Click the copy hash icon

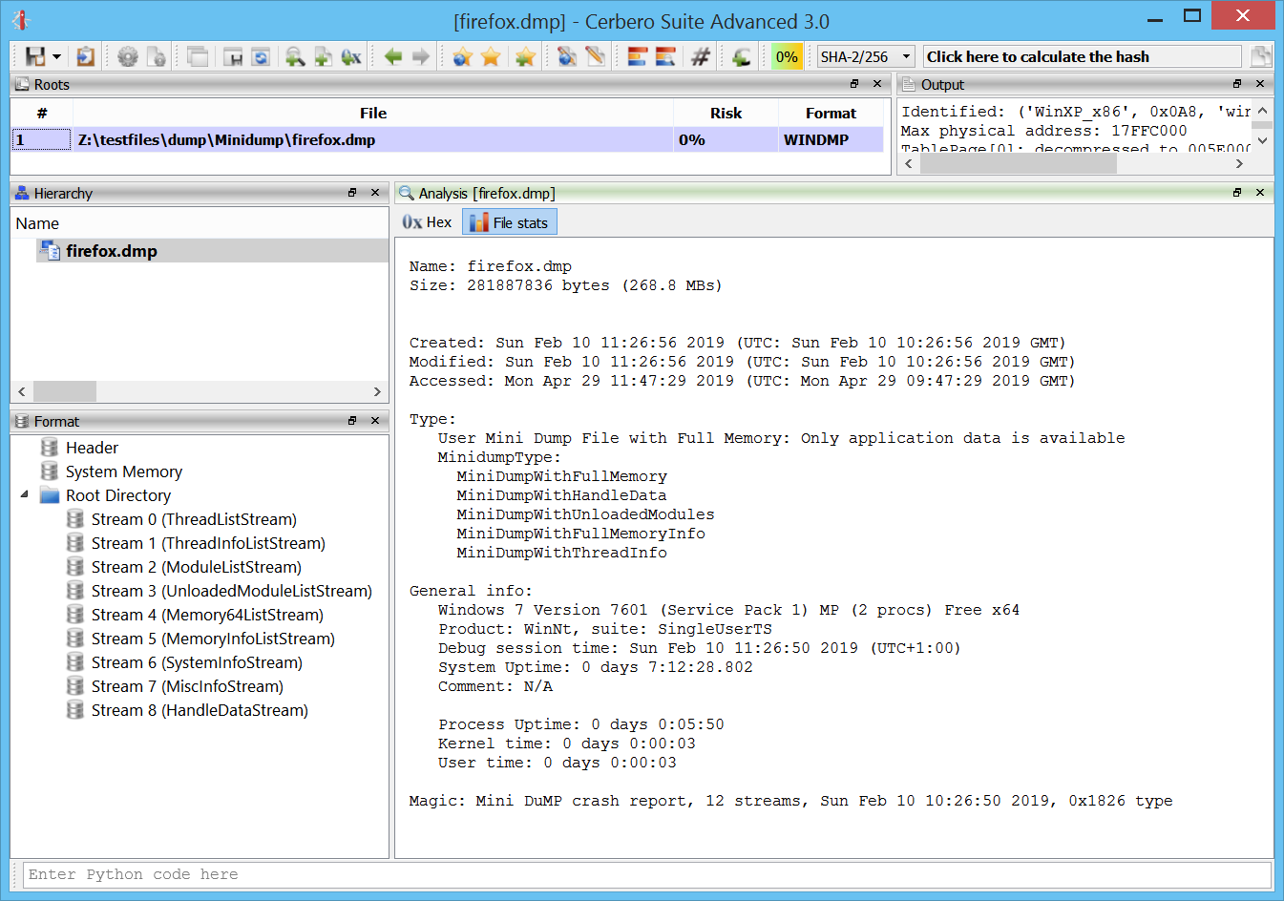coord(1261,57)
